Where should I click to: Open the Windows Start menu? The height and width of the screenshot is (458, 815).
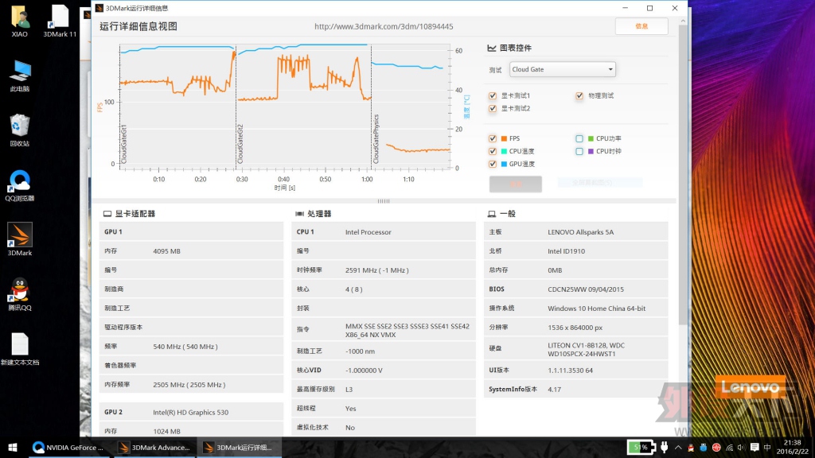[x=13, y=447]
